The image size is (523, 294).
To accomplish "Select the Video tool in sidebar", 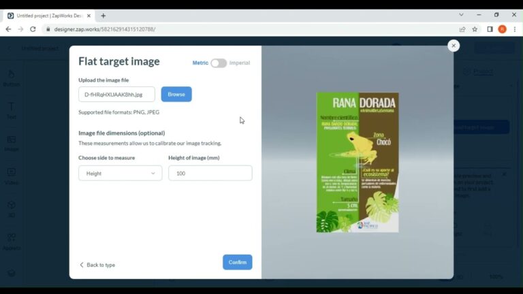I will pos(12,176).
